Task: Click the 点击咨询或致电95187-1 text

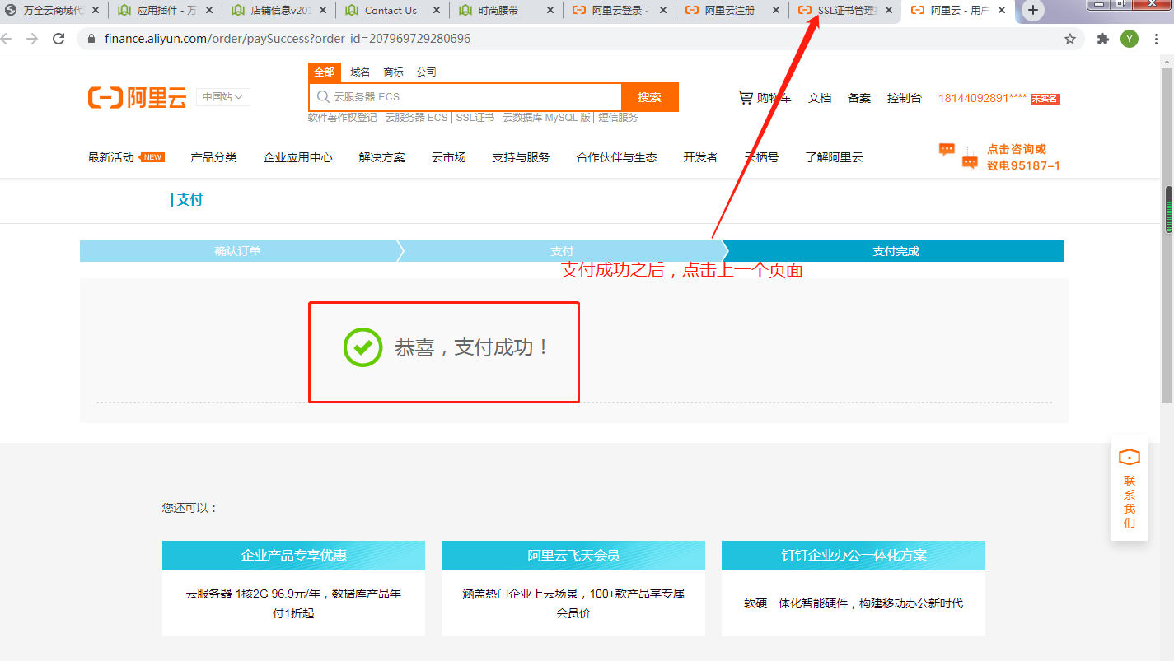Action: click(x=1023, y=157)
